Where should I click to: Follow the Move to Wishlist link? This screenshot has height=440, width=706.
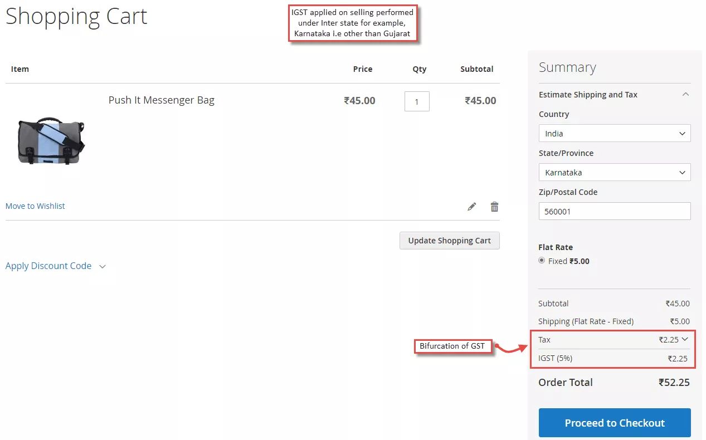35,206
